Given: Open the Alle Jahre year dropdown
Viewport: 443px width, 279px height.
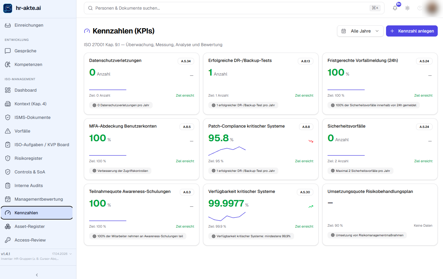Looking at the screenshot, I should point(360,31).
